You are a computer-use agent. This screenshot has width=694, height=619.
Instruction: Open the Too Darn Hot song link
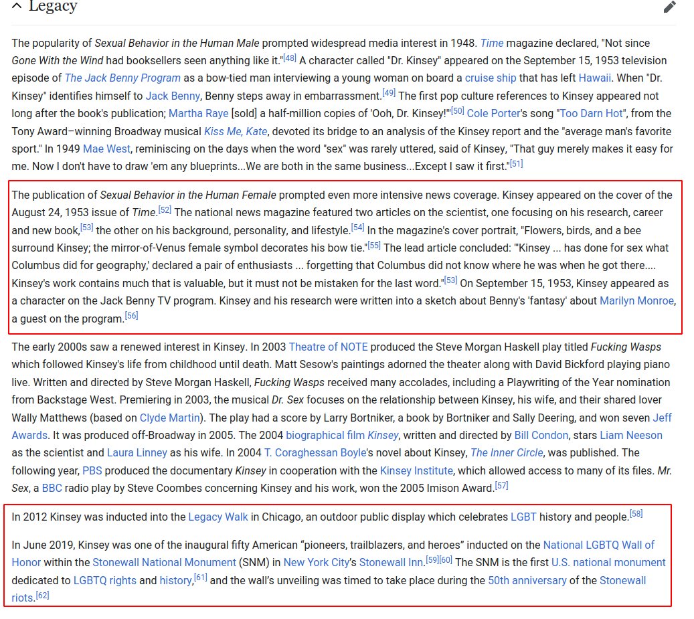[x=592, y=113]
